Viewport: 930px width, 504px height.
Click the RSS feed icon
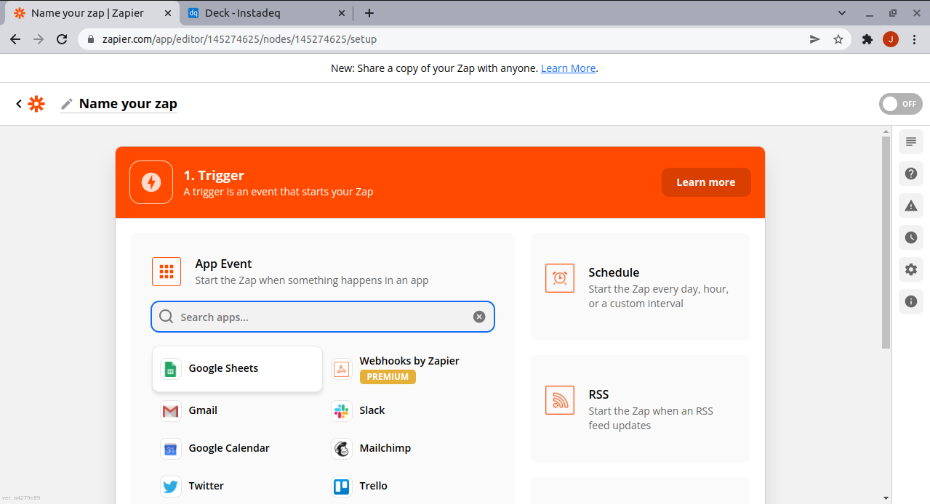click(559, 400)
